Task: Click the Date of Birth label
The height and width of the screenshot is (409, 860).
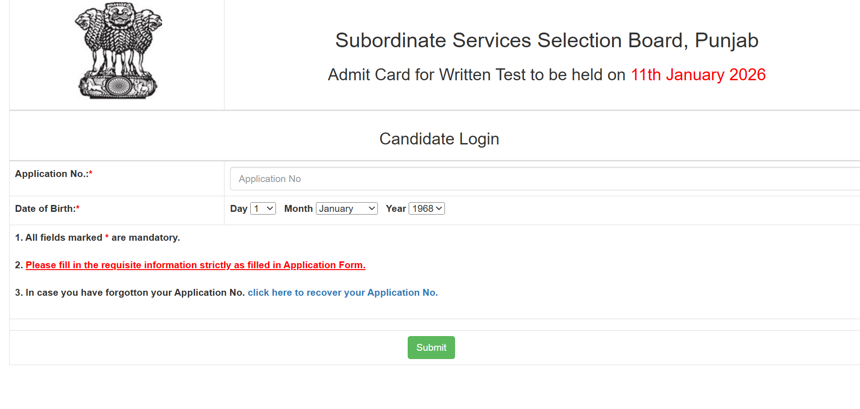Action: (x=45, y=209)
